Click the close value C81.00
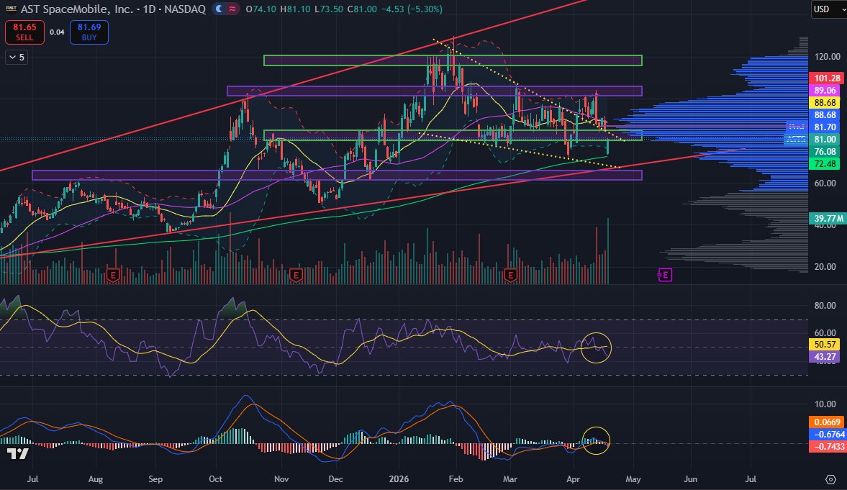Screen dimensions: 847x490 (x=362, y=9)
